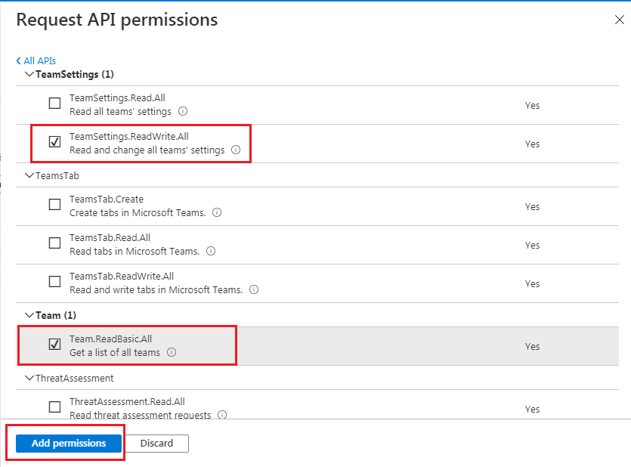The image size is (631, 467).
Task: Enable the TeamsTab.Create permission
Action: [x=54, y=204]
